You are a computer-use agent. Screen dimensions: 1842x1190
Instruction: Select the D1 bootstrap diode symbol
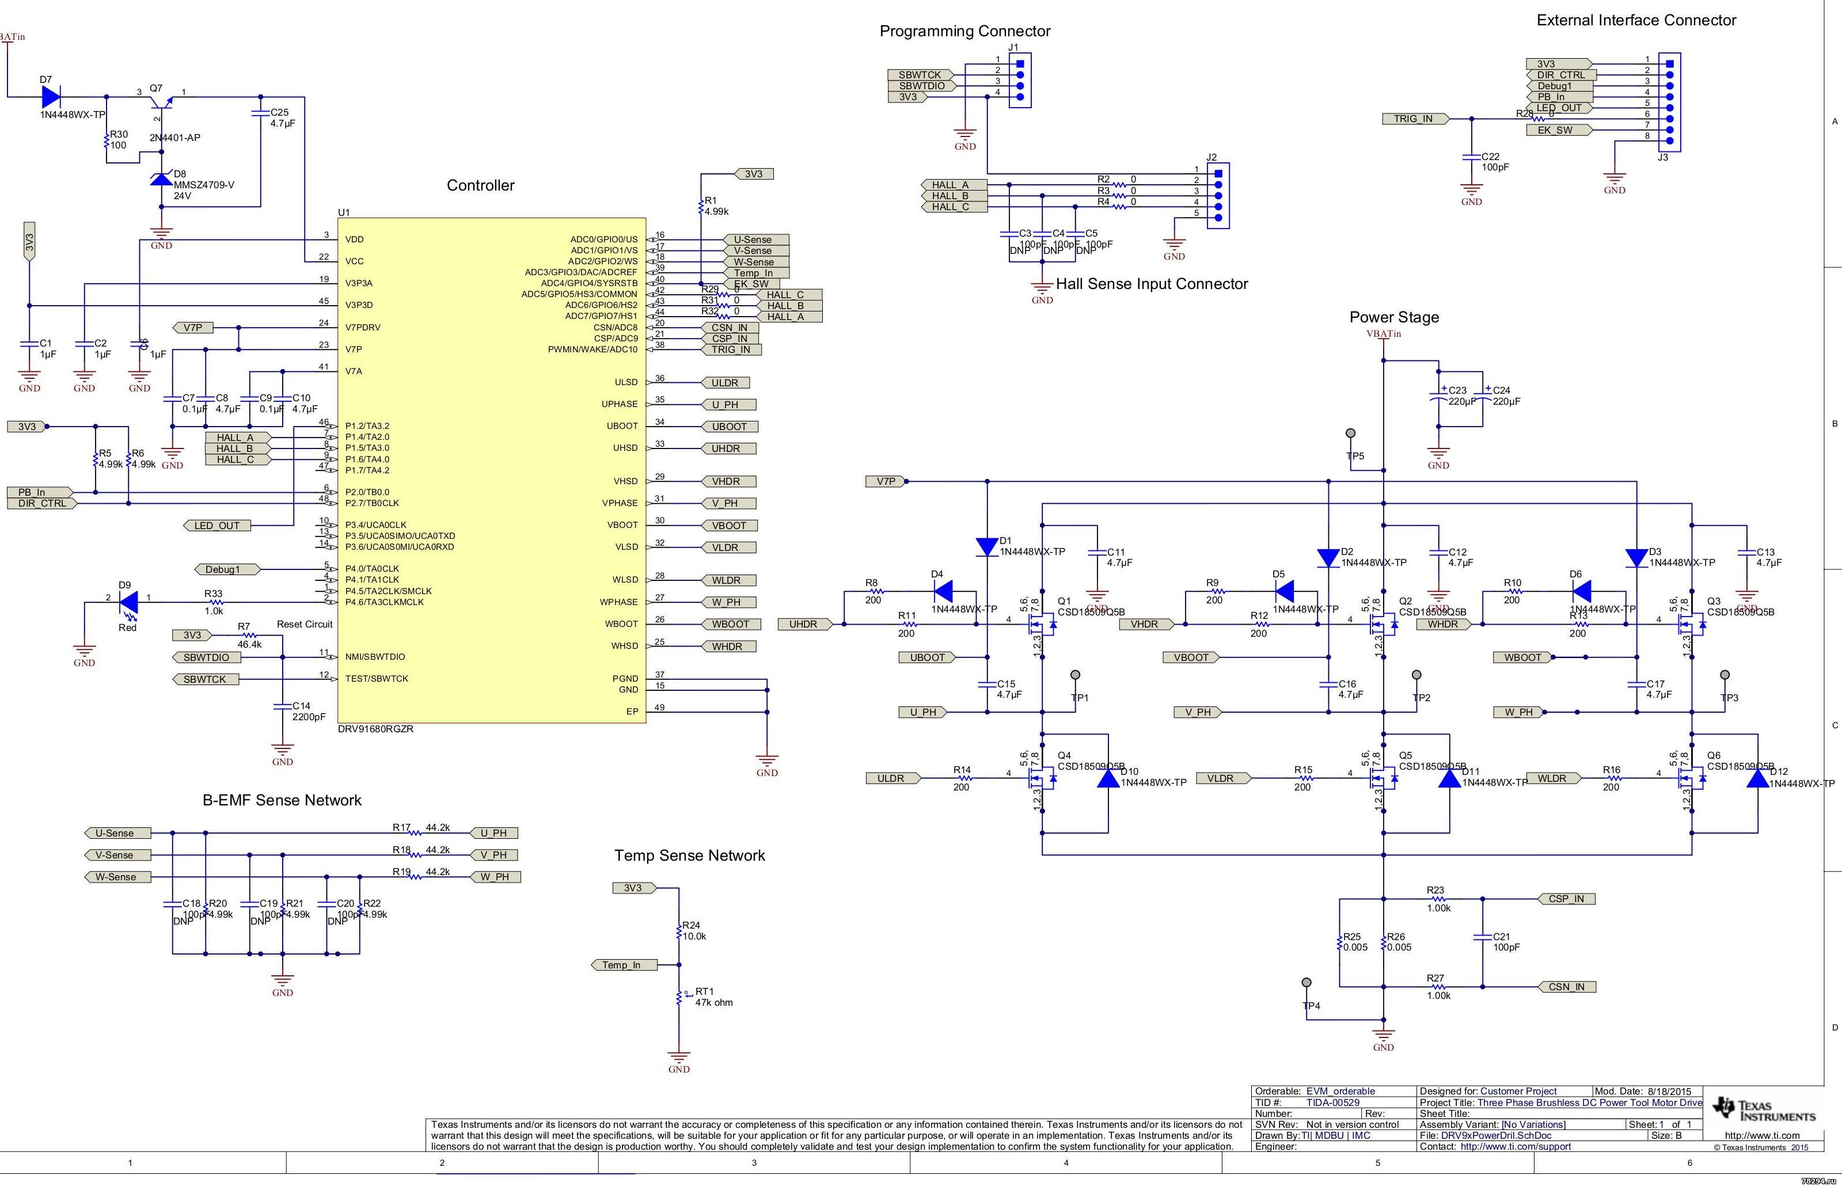click(x=987, y=547)
